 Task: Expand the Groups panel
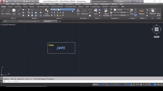[133, 18]
